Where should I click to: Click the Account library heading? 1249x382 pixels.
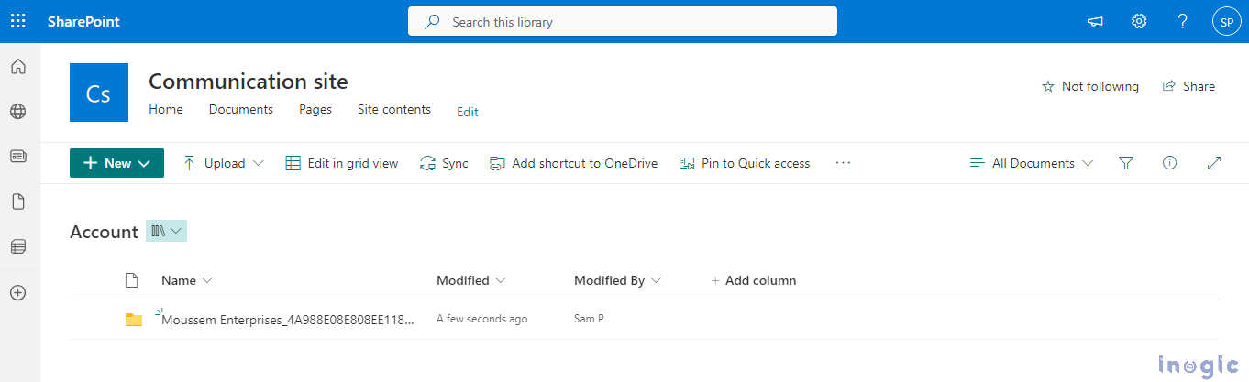pos(104,232)
